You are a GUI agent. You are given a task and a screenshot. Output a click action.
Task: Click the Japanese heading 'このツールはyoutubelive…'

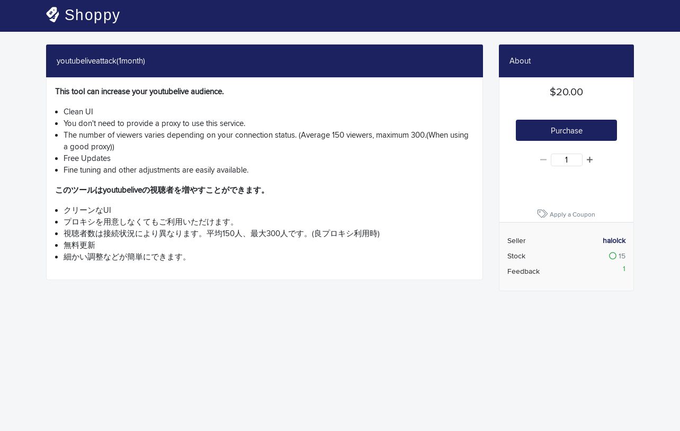162,190
